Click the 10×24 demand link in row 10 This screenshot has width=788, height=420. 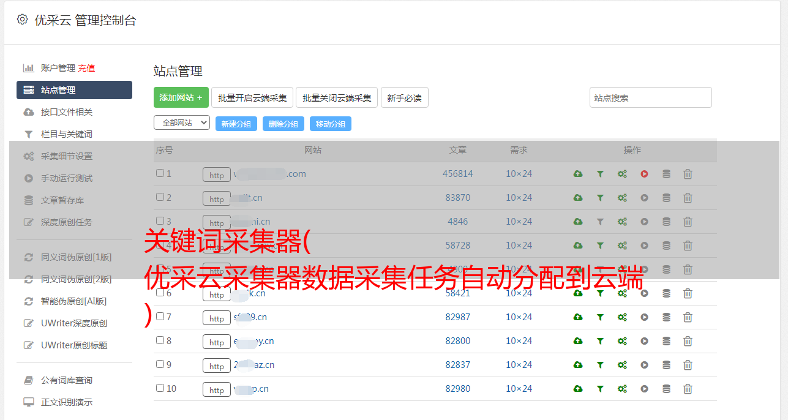point(519,389)
